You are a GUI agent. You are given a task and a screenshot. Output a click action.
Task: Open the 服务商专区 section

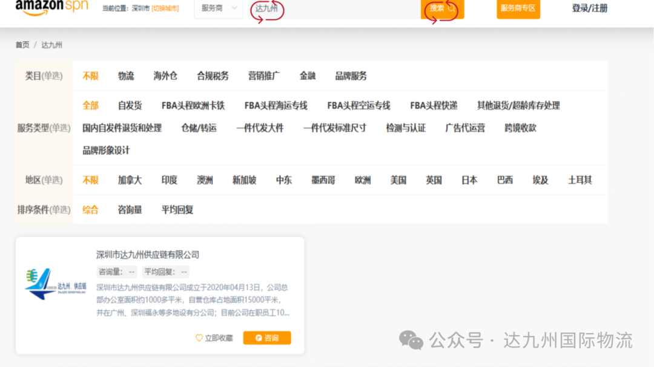[518, 8]
